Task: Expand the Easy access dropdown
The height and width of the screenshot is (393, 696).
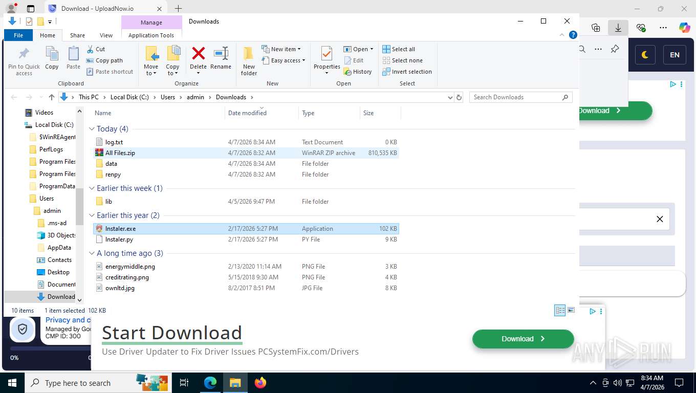Action: click(x=283, y=60)
